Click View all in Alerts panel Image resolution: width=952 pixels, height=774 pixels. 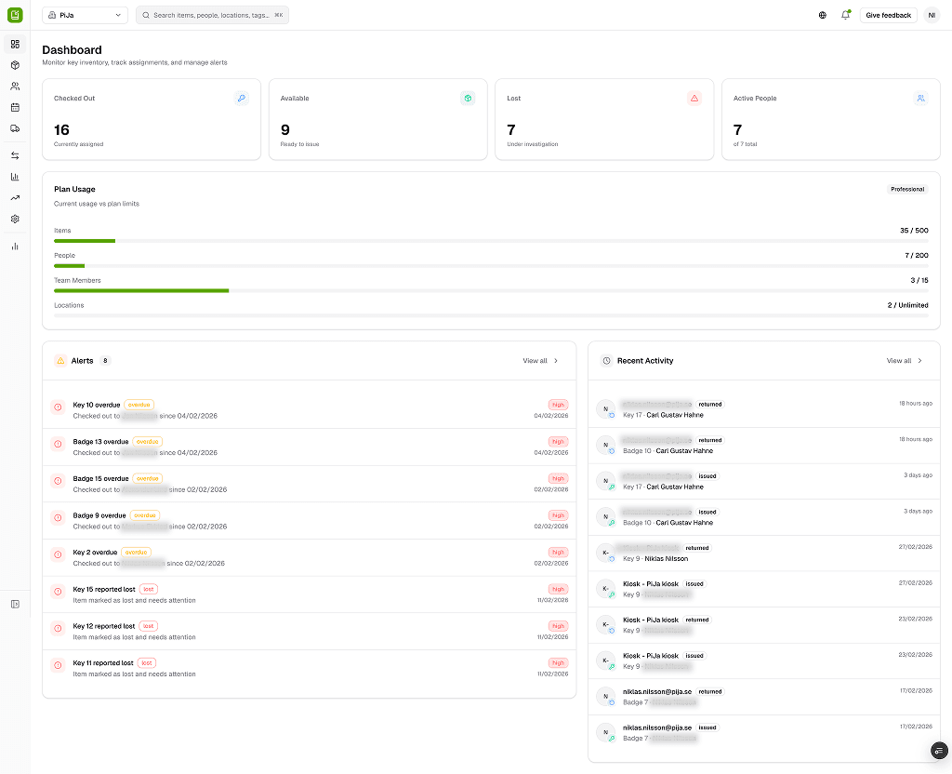pos(540,361)
